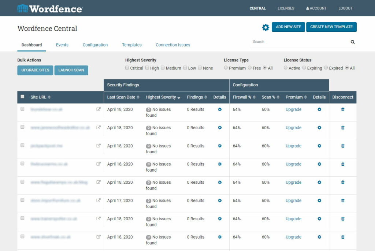The image size is (375, 251).
Task: Check the High severity filter
Action: [x=147, y=68]
